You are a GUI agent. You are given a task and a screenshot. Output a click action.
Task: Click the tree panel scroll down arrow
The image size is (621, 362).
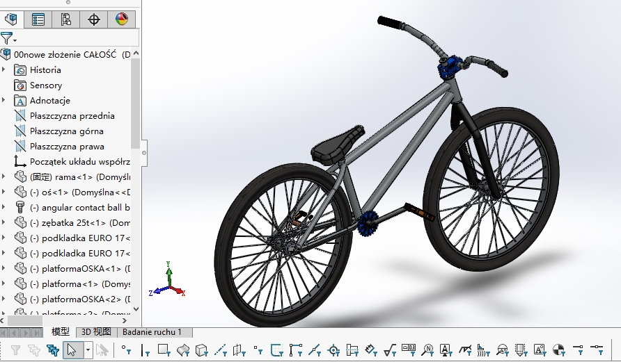pyautogui.click(x=136, y=309)
